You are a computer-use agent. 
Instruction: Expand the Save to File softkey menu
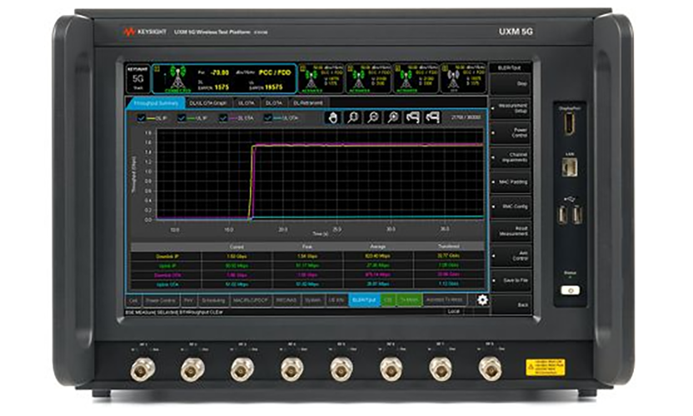tap(511, 280)
